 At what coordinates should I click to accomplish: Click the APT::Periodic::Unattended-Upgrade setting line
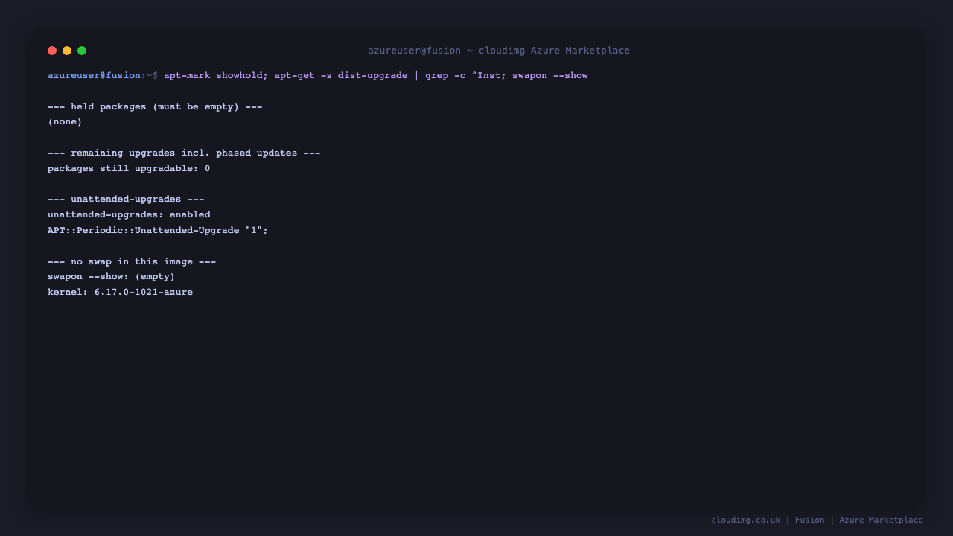tap(158, 230)
